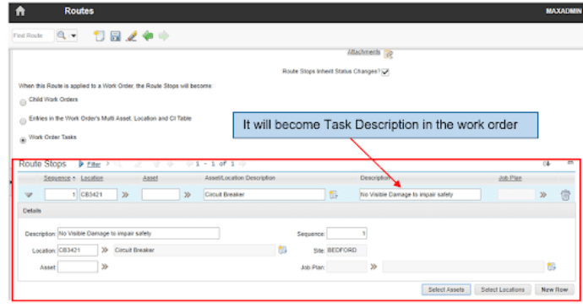Image resolution: width=583 pixels, height=308 pixels.
Task: Click the Select Locations button
Action: coord(503,289)
